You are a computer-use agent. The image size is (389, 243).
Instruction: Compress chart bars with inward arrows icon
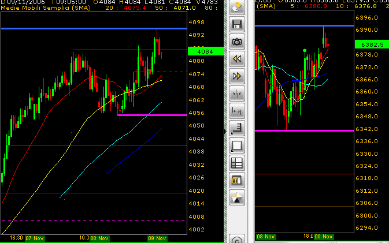pos(237,94)
